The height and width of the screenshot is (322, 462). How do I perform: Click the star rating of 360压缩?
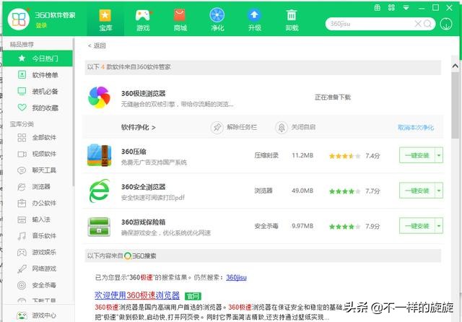coord(345,156)
